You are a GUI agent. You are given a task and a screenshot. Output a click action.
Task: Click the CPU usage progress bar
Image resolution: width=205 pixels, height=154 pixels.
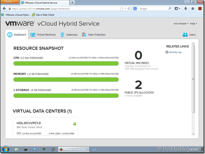click(66, 63)
